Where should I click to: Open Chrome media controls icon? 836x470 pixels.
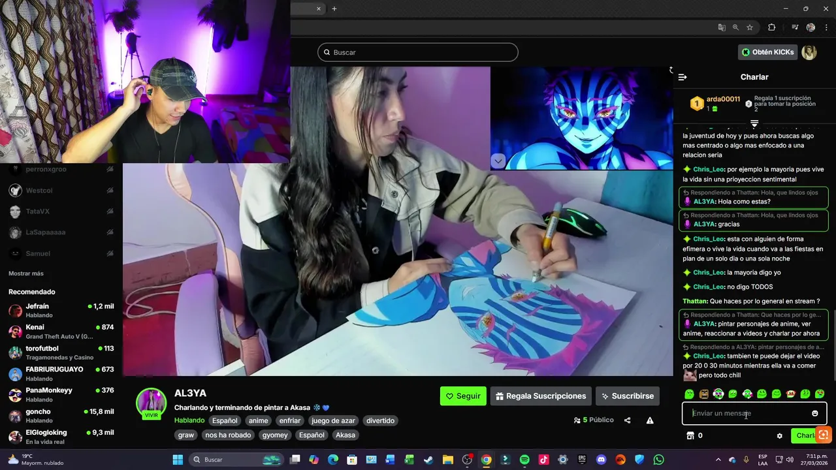tap(795, 27)
